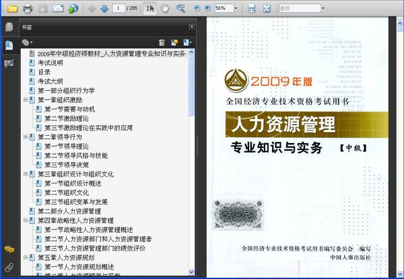Open the zoom percentage dropdown

click(236, 9)
